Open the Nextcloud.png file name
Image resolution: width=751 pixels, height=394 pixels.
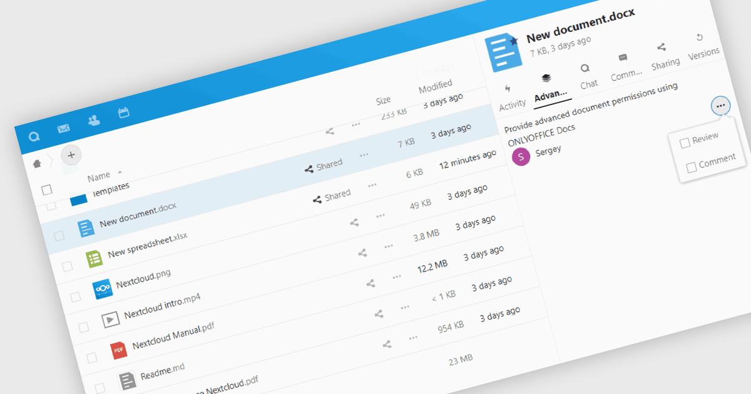pyautogui.click(x=143, y=279)
